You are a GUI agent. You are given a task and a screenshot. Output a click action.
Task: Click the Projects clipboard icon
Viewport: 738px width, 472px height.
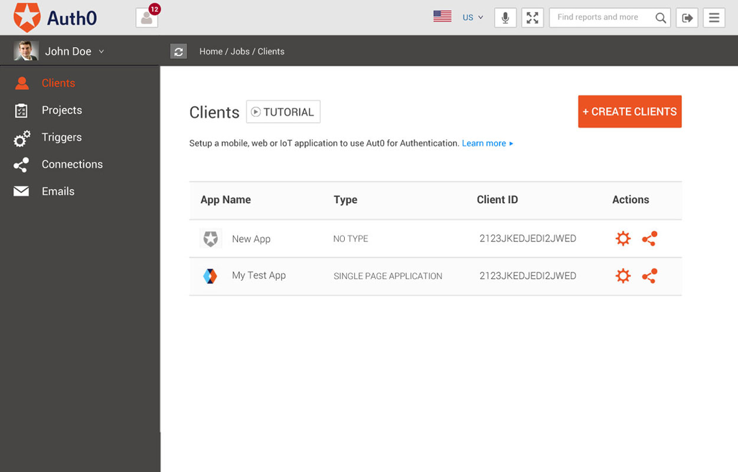pyautogui.click(x=21, y=110)
